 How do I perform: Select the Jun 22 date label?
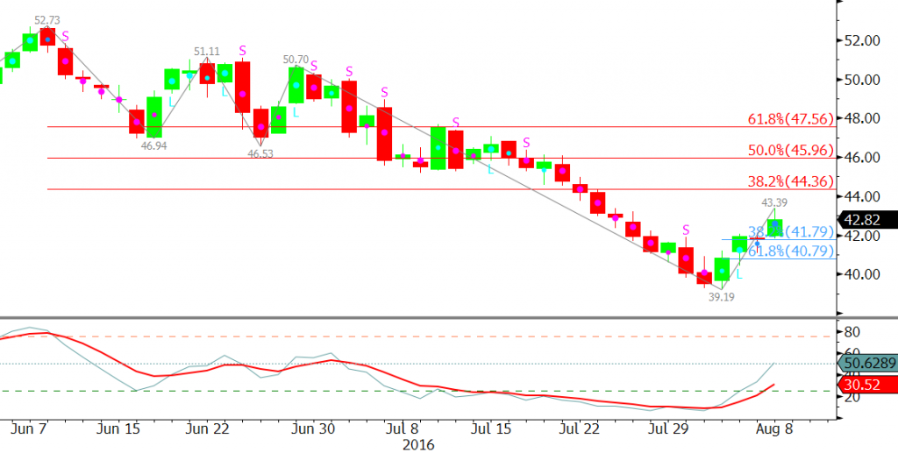tap(209, 429)
